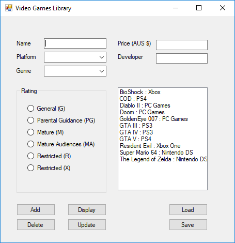235x243 pixels.
Task: Choose 'Super Mario 64 : Nintendo DS'
Action: coord(163,153)
